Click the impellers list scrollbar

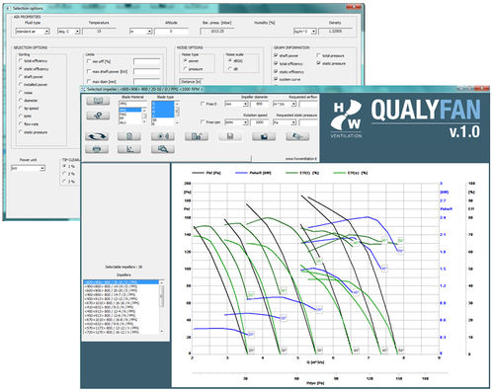tap(161, 307)
